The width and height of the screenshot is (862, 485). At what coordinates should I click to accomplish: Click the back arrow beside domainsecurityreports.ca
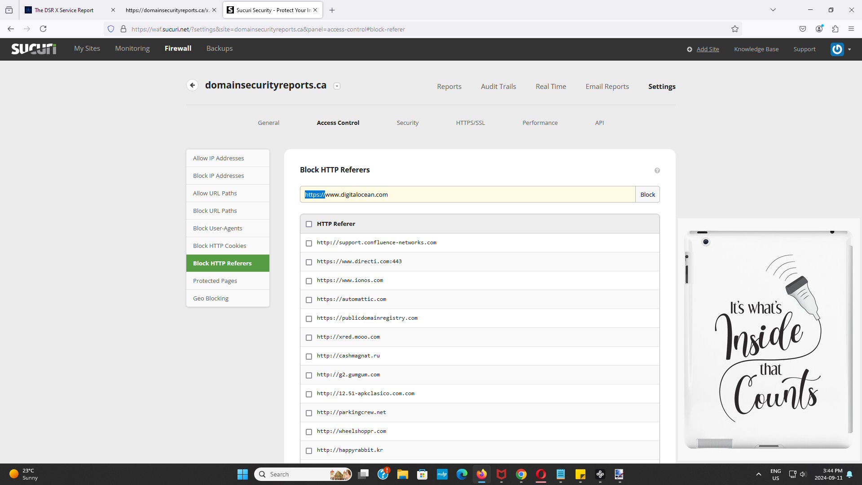[192, 85]
